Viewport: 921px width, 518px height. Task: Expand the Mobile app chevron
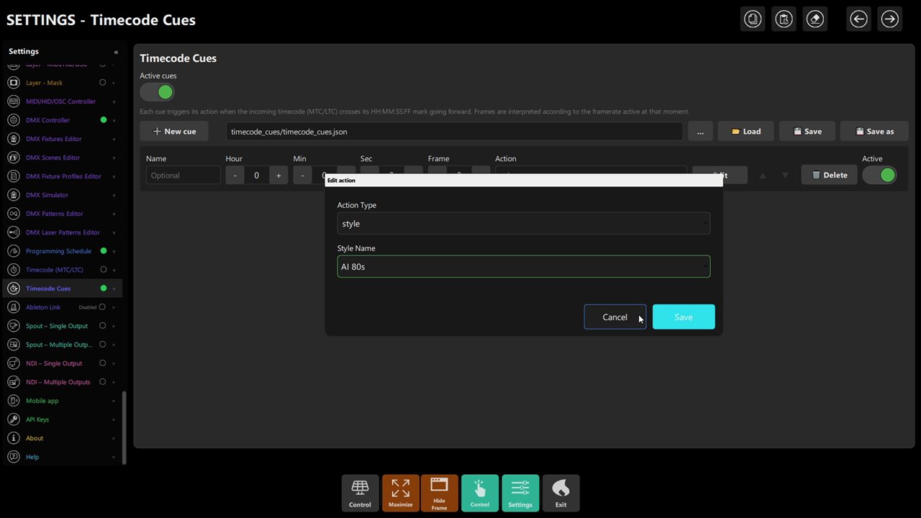[114, 401]
